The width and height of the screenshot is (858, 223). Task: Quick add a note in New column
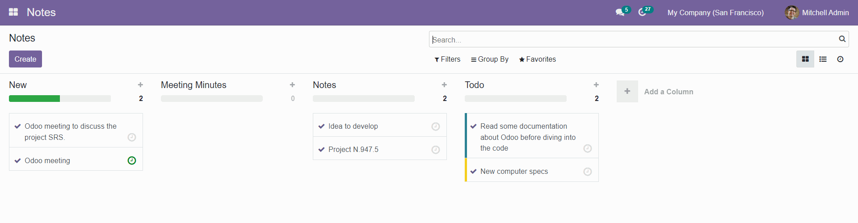140,84
